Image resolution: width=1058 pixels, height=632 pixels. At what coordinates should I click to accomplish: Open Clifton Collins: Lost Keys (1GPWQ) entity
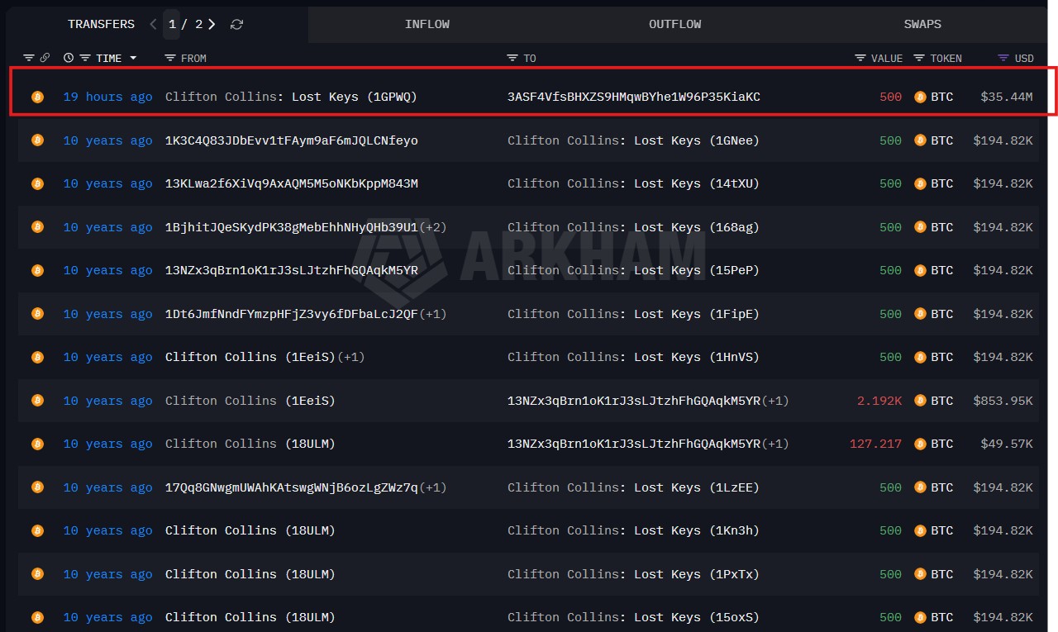coord(291,97)
